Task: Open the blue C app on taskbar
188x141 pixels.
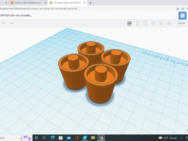Action: (x=85, y=138)
